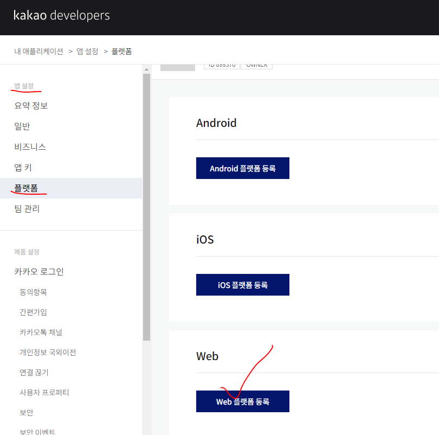Open 보안 submenu item

(x=27, y=413)
